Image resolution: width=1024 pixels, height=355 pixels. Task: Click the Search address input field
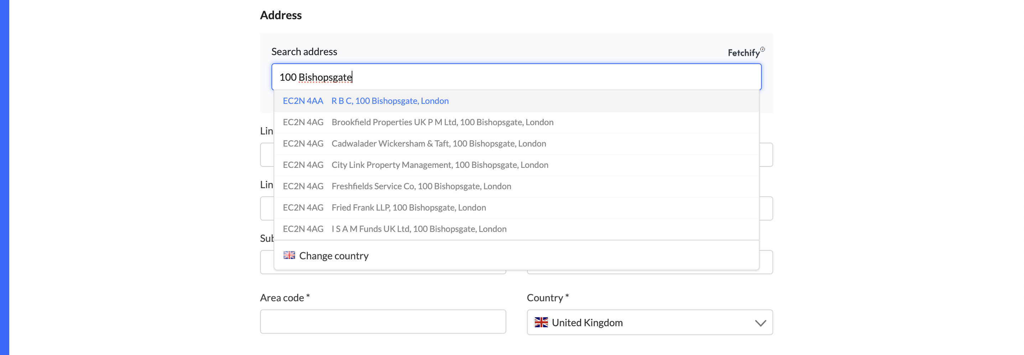tap(516, 77)
